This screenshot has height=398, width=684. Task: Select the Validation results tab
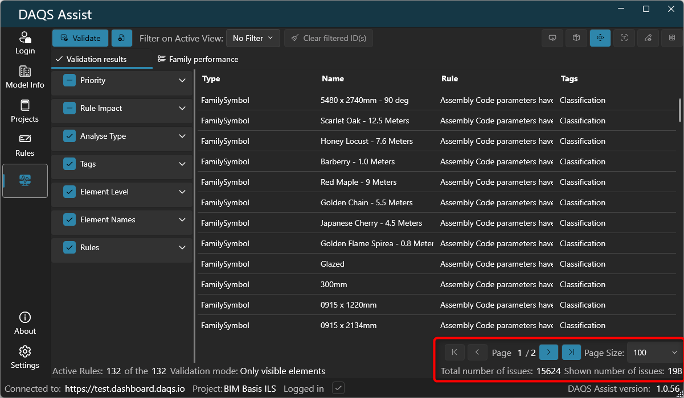[x=96, y=59]
